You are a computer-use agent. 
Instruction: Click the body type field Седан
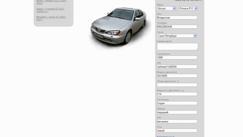177,103
